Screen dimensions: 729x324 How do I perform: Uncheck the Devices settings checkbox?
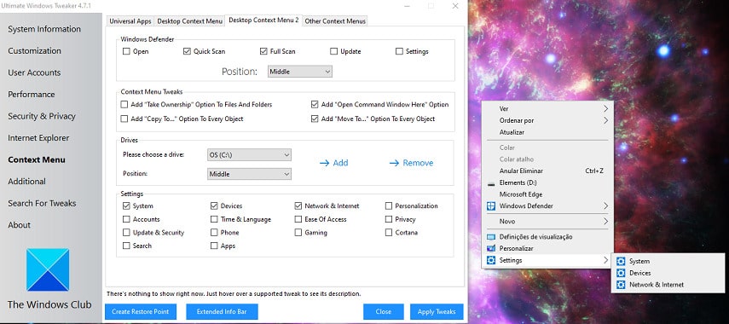coord(214,206)
